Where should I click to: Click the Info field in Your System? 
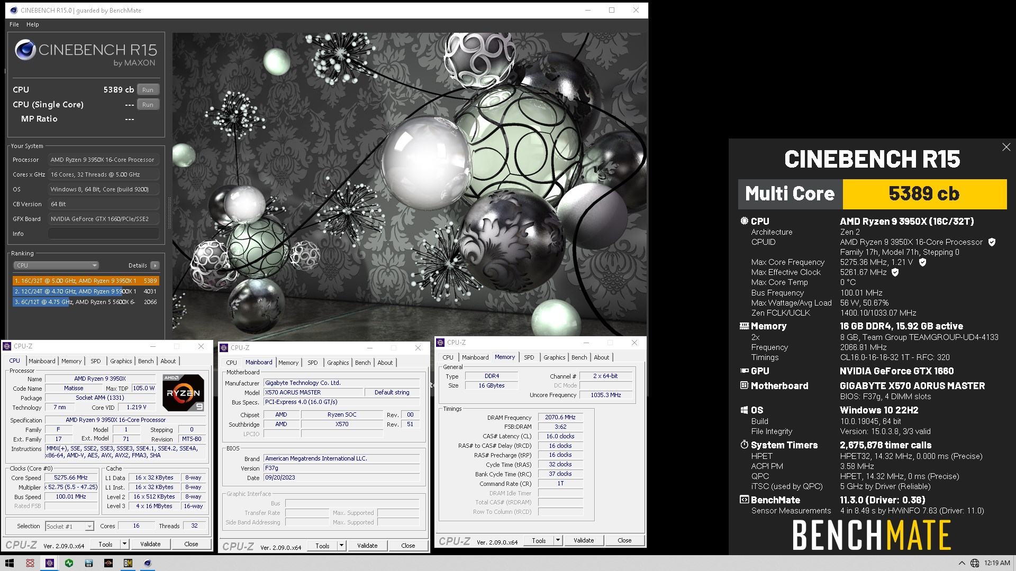coord(104,234)
